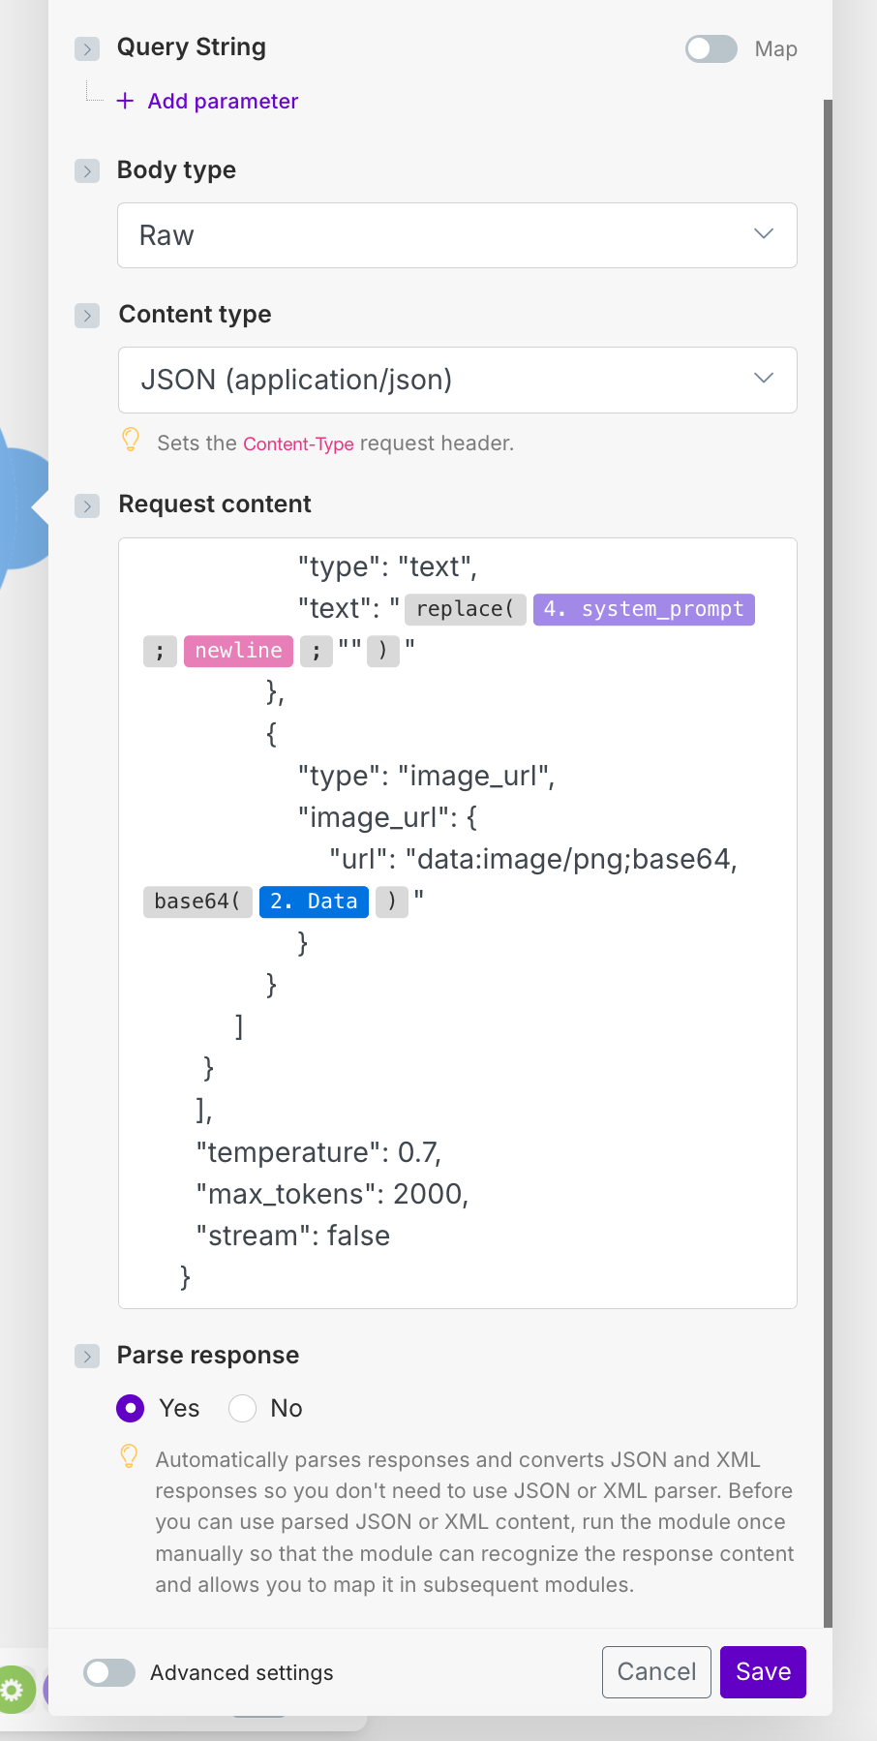Expand the Request content section chevron
This screenshot has height=1741, width=877.
click(x=87, y=505)
